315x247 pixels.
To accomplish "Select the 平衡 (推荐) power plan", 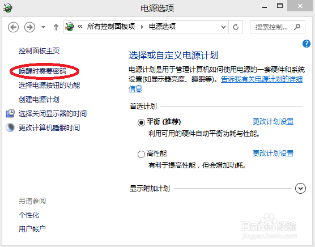I will pyautogui.click(x=141, y=122).
